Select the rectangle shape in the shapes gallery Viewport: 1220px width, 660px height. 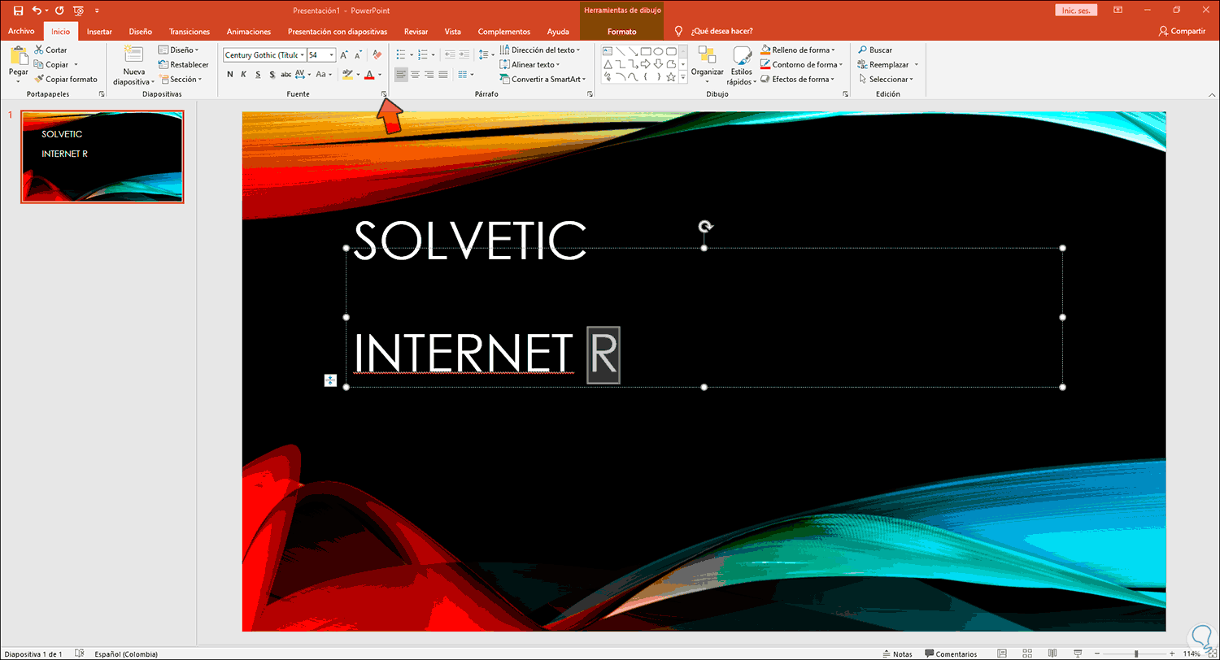click(645, 50)
